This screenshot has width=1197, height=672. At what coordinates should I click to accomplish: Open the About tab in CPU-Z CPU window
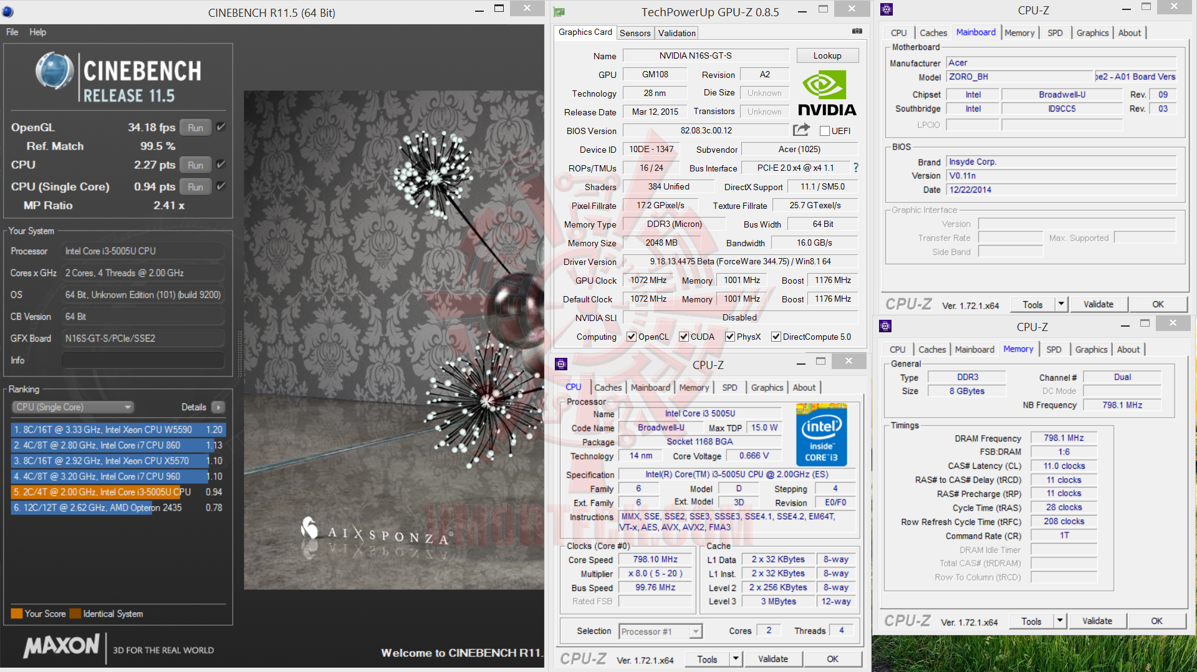pyautogui.click(x=804, y=388)
